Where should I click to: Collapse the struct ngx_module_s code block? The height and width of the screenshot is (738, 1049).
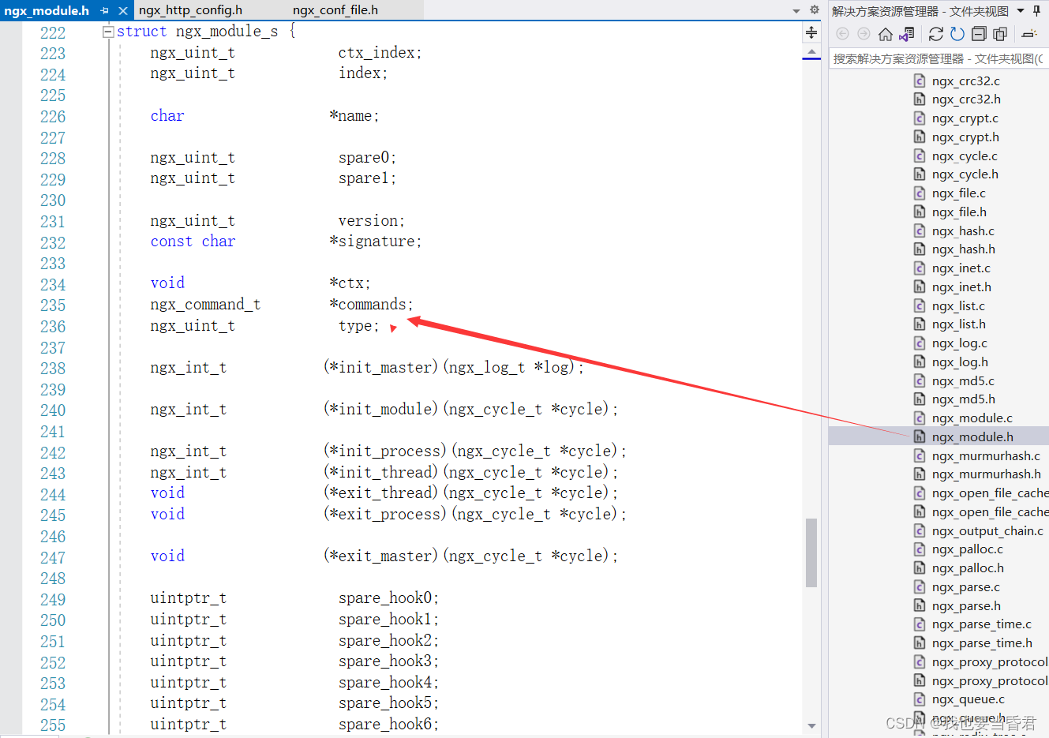[x=108, y=32]
